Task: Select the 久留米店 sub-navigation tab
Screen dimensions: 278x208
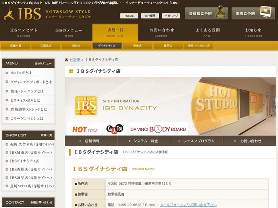Action: click(x=46, y=45)
